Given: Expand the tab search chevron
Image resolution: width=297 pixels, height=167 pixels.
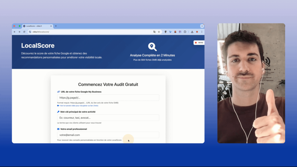Looking at the screenshot, I should click(202, 26).
